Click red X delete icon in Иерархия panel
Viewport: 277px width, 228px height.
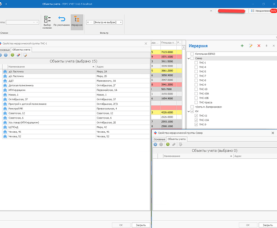click(x=259, y=46)
